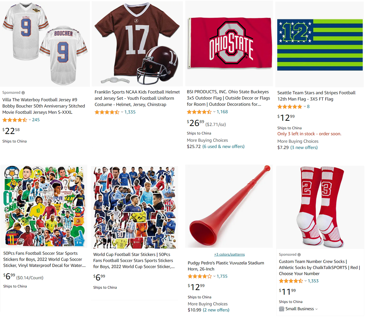
Task: Expand rating dropdown arrow for Ohio State flag
Action: [214, 112]
